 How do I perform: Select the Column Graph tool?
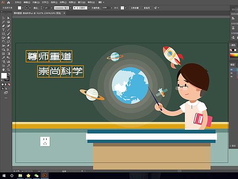pyautogui.click(x=8, y=62)
